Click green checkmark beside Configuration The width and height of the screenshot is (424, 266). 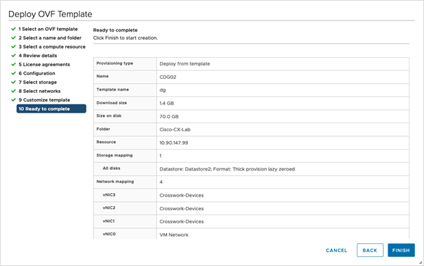14,73
